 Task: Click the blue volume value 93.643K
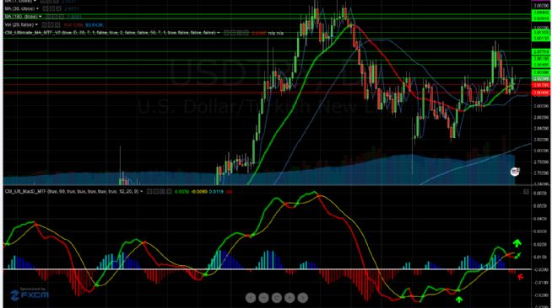click(x=94, y=25)
